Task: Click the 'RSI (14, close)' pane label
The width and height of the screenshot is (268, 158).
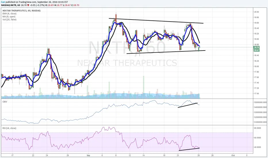Action: pyautogui.click(x=9, y=128)
